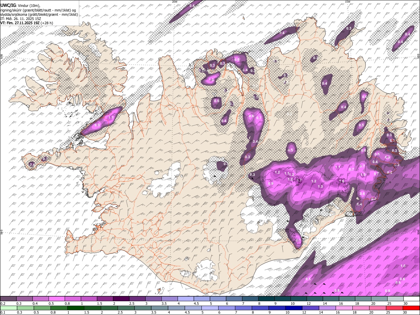Click the light purple lower-row swatch labeled 14

pyautogui.click(x=327, y=308)
